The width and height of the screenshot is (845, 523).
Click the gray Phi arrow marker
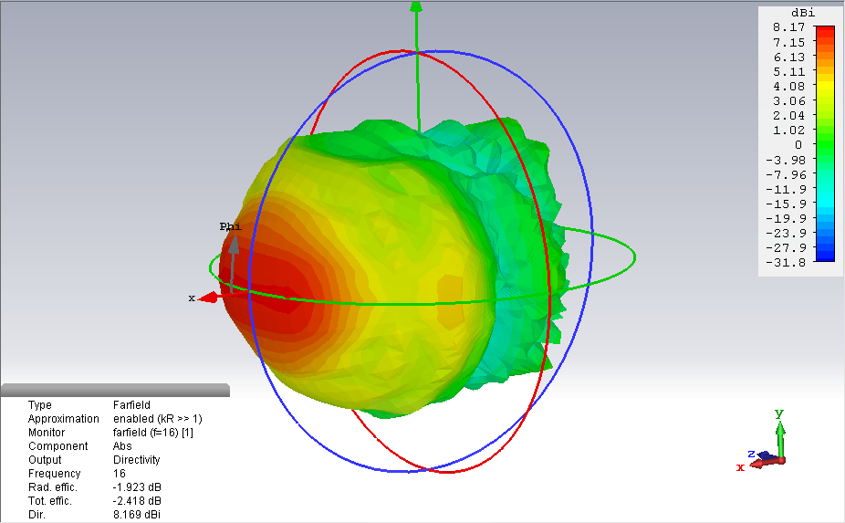click(x=234, y=245)
